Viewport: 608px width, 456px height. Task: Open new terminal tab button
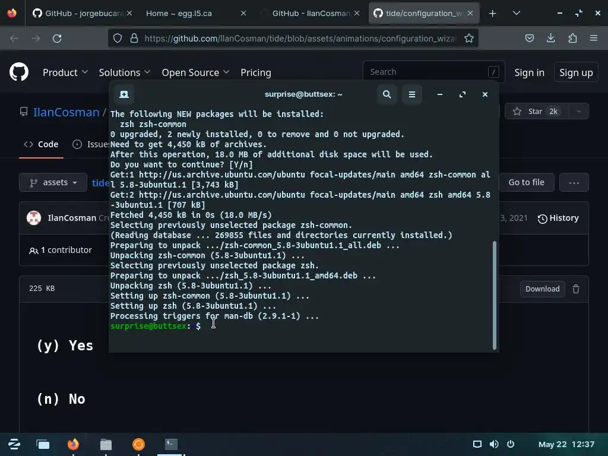(124, 94)
